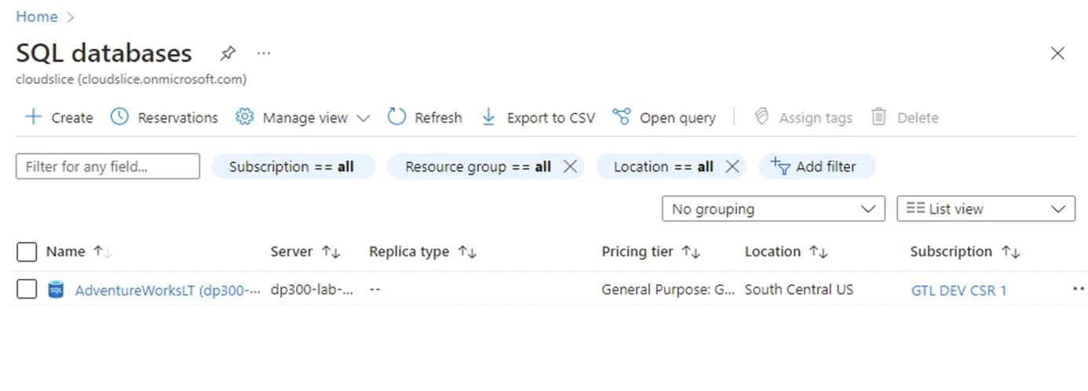Edit the Location == all filter
Screen dimensions: 1088x391
click(663, 166)
